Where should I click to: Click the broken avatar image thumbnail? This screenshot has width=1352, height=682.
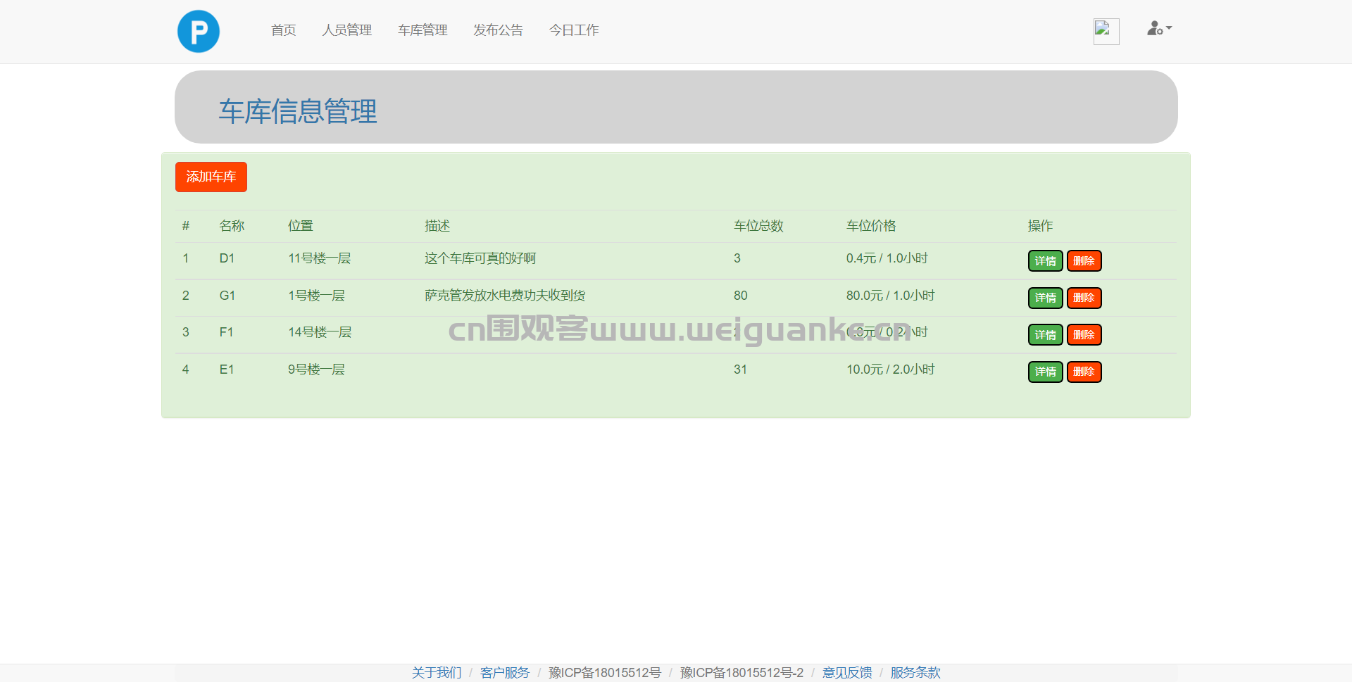pos(1106,32)
